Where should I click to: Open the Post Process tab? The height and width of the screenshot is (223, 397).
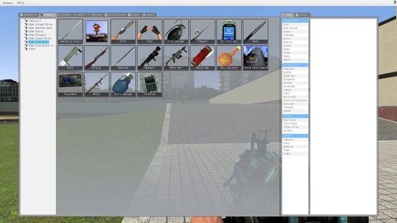(x=115, y=15)
